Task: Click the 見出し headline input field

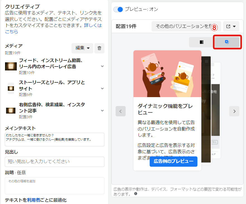Action: (x=54, y=162)
